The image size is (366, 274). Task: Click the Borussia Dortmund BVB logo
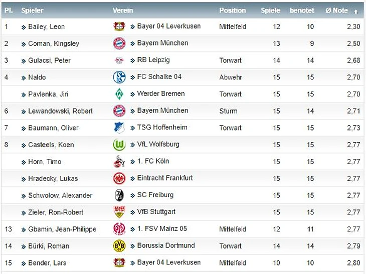(x=119, y=245)
